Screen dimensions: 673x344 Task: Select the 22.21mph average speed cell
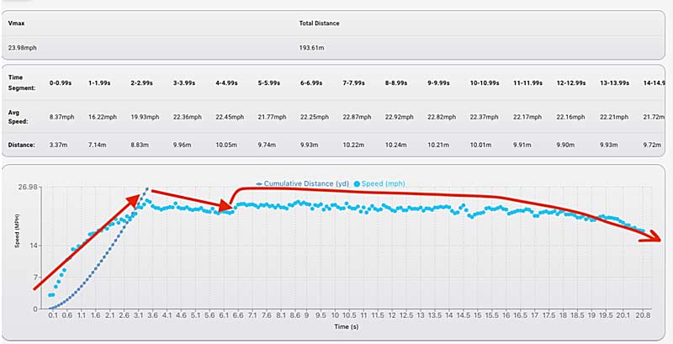point(615,117)
